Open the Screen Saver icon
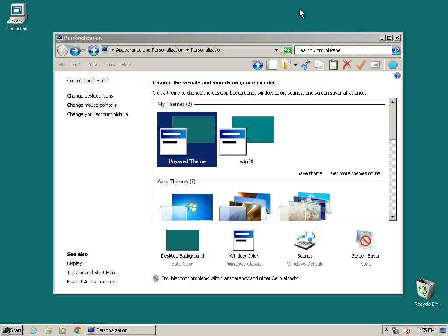 click(365, 240)
